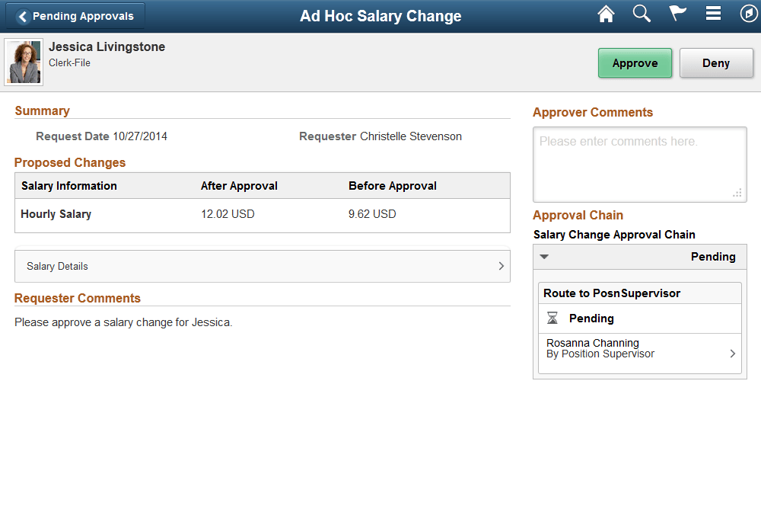This screenshot has height=509, width=761.
Task: Enter text in the Approver Comments field
Action: [x=639, y=160]
